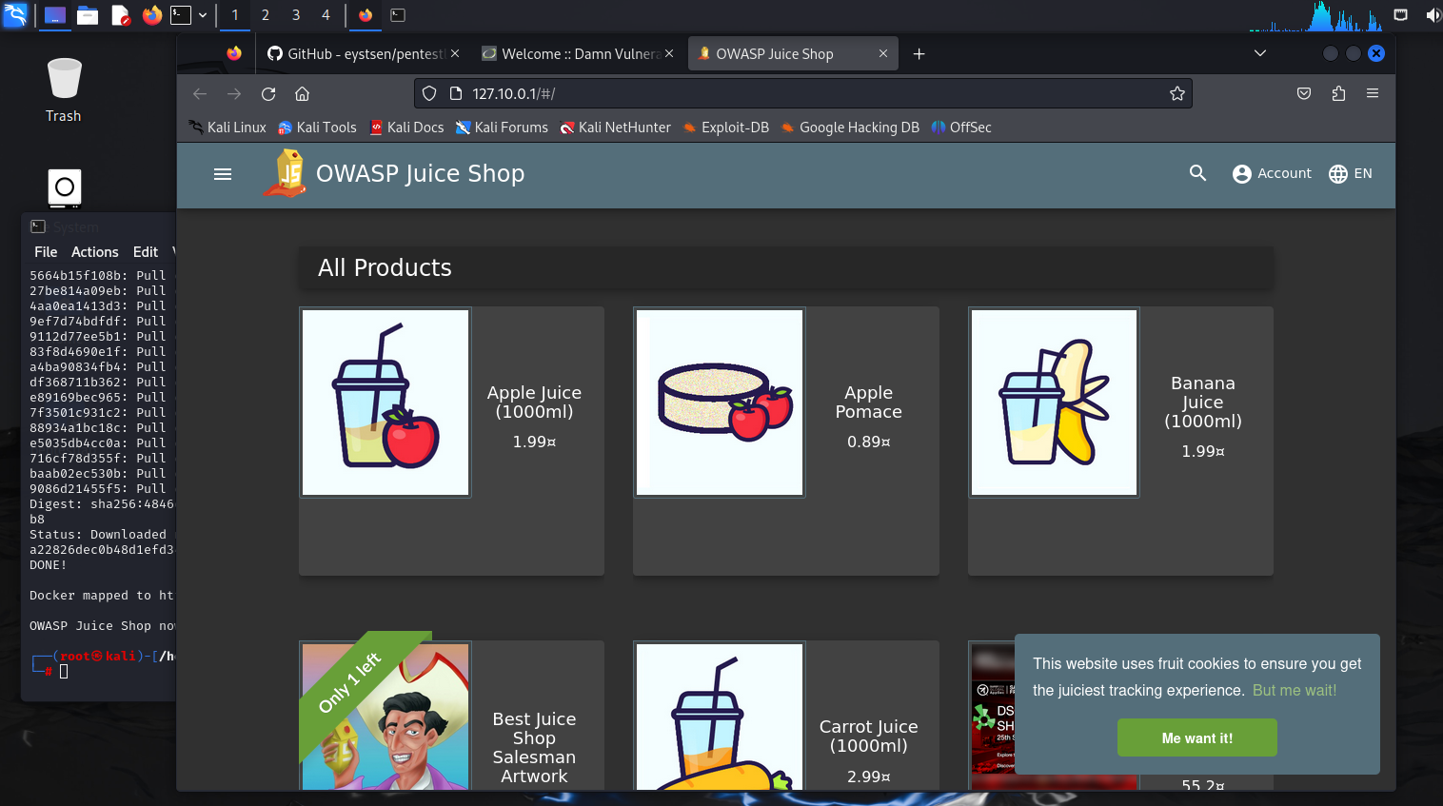The width and height of the screenshot is (1443, 806).
Task: Open the Kali Docs bookmark
Action: pos(406,128)
